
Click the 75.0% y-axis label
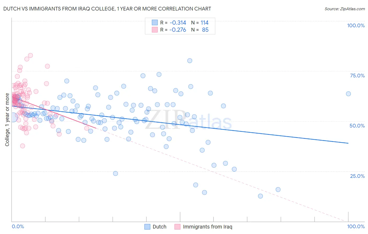(x=357, y=76)
